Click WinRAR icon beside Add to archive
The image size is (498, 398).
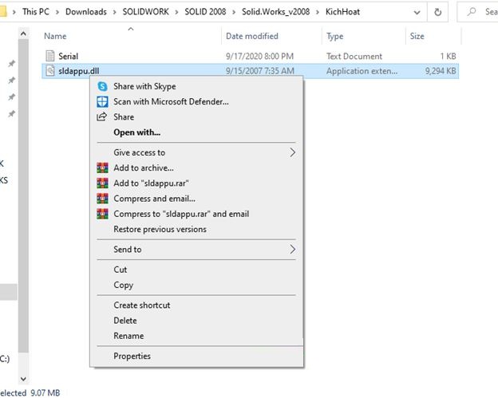(102, 167)
